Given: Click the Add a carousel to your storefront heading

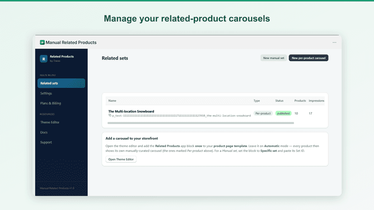Looking at the screenshot, I should tap(131, 138).
